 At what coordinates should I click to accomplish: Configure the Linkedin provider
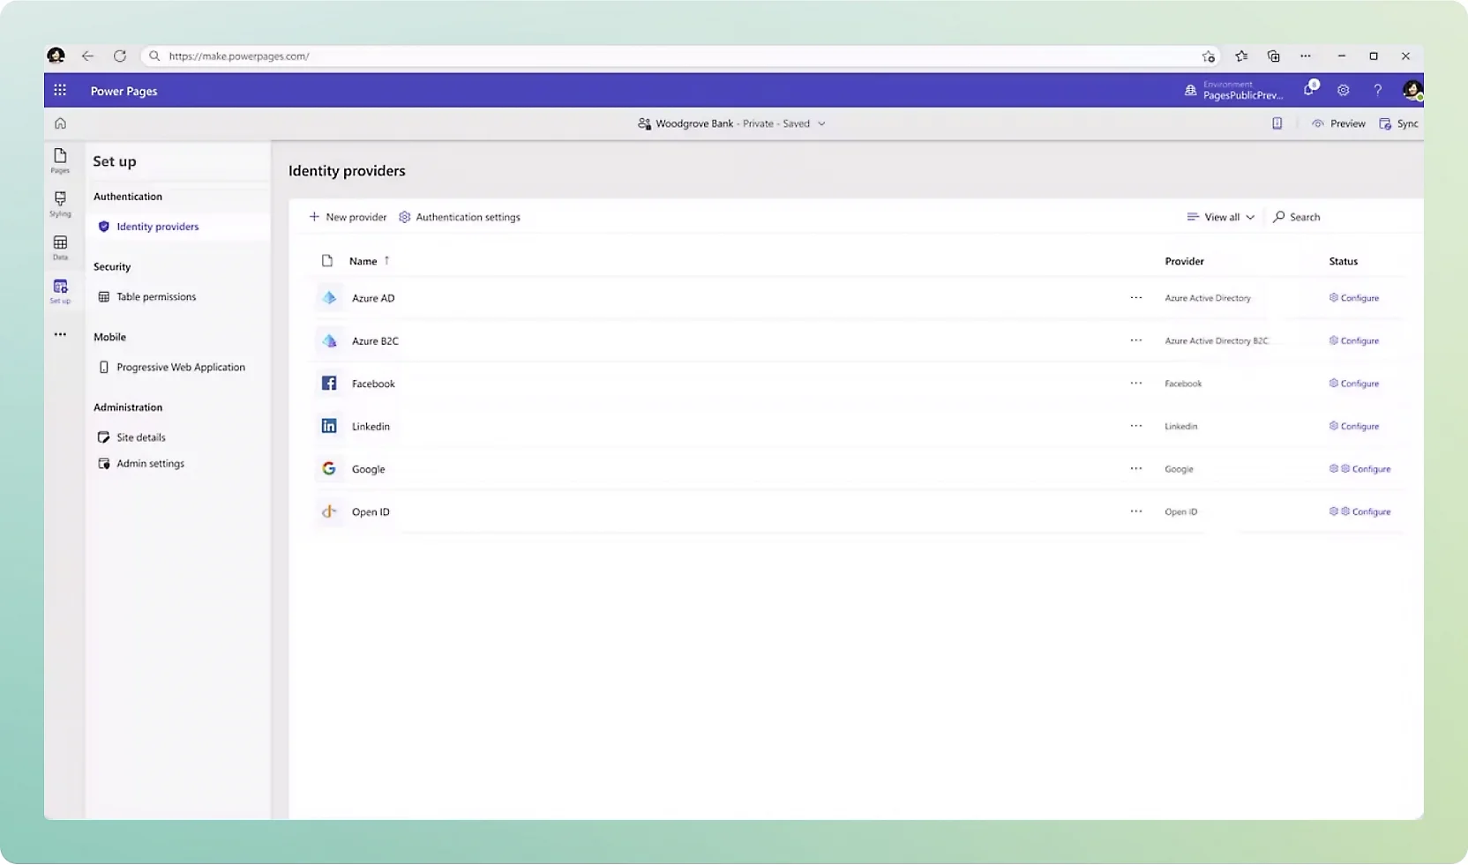(x=1354, y=426)
